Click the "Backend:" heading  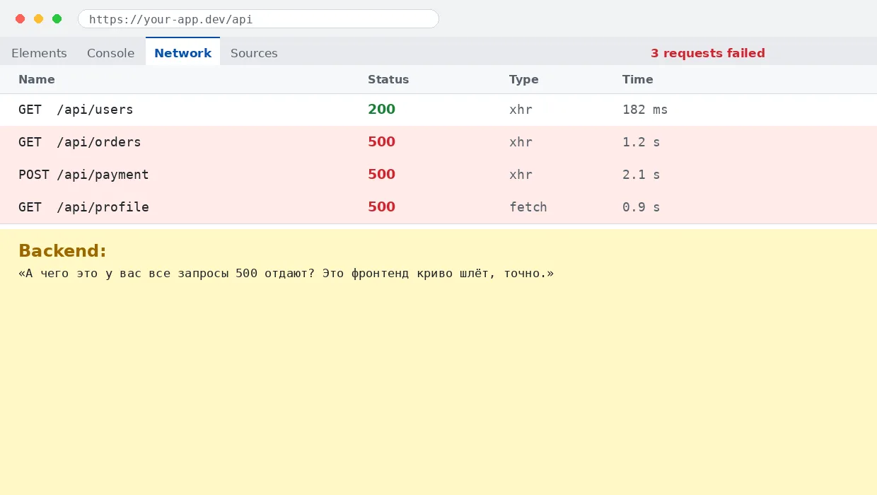pyautogui.click(x=62, y=251)
